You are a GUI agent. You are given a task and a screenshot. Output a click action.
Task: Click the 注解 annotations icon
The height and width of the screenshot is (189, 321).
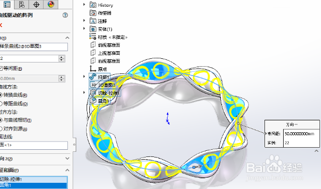pyautogui.click(x=93, y=21)
